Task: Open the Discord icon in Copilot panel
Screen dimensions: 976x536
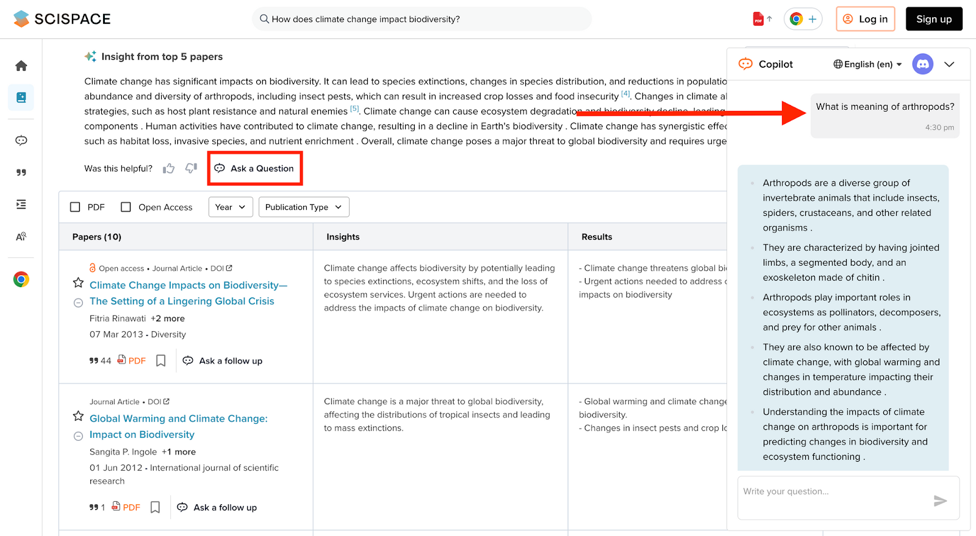Action: click(x=922, y=64)
